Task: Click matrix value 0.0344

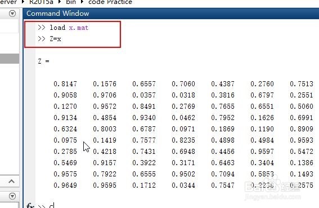Action: pyautogui.click(x=183, y=185)
